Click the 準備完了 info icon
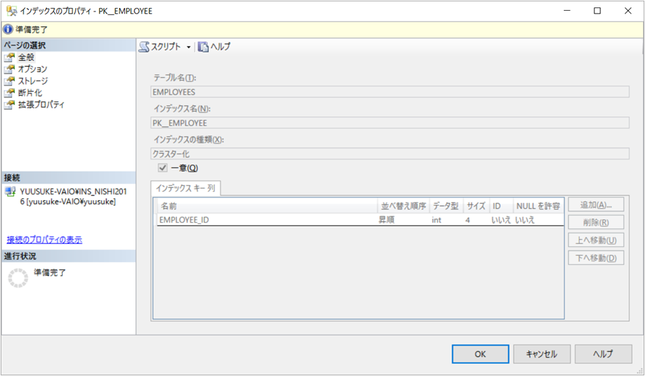 [x=8, y=29]
